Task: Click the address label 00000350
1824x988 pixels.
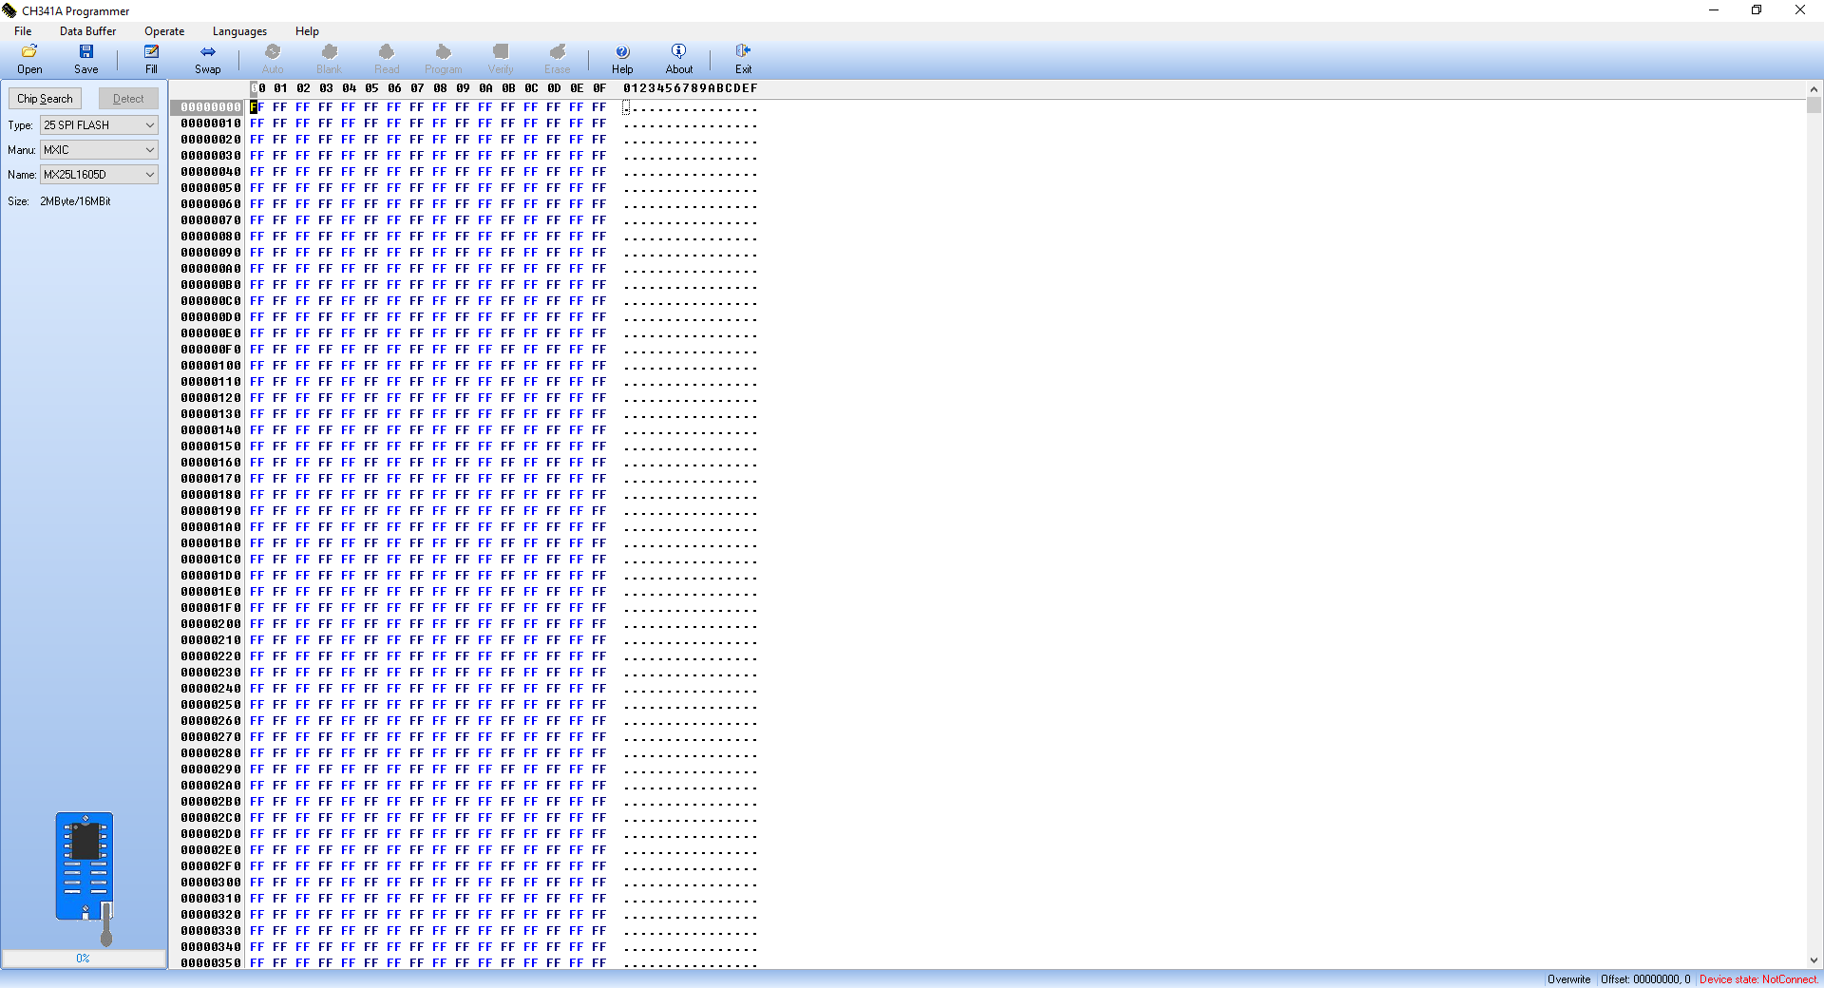Action: pos(211,963)
